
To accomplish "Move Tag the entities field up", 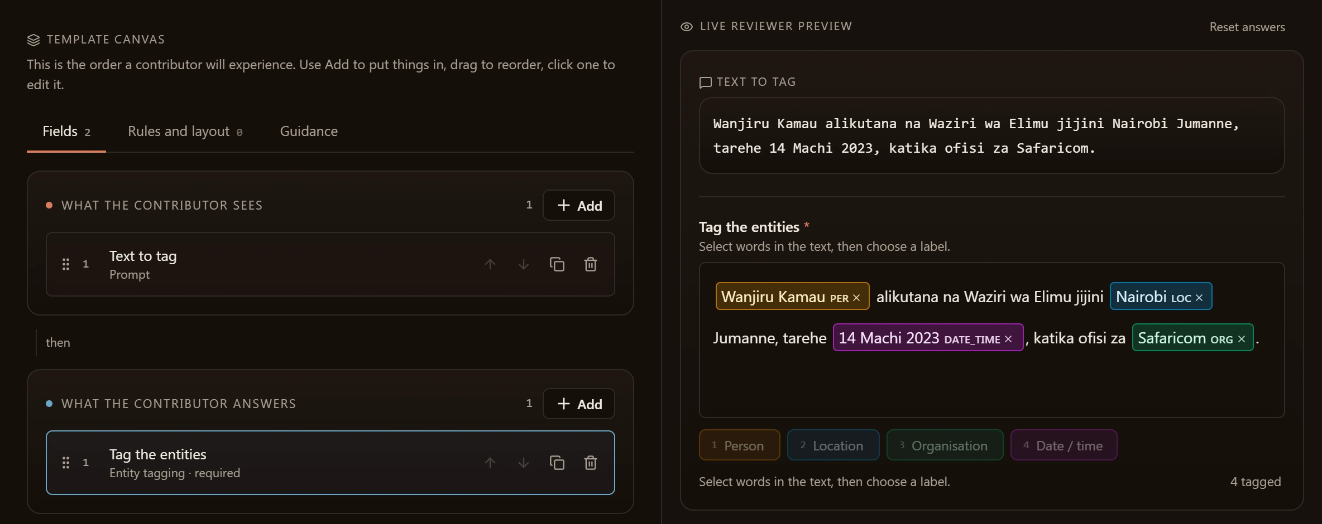I will 490,463.
